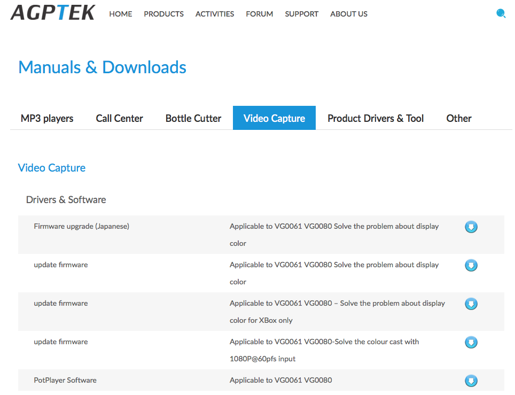Click the Manuals & Downloads title

pyautogui.click(x=102, y=67)
